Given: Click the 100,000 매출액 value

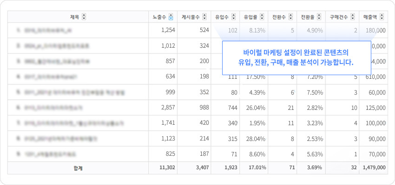Looking at the screenshot, I should click(x=375, y=123).
